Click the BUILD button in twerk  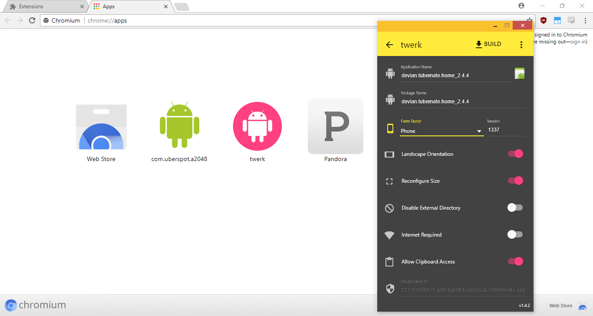coord(488,44)
